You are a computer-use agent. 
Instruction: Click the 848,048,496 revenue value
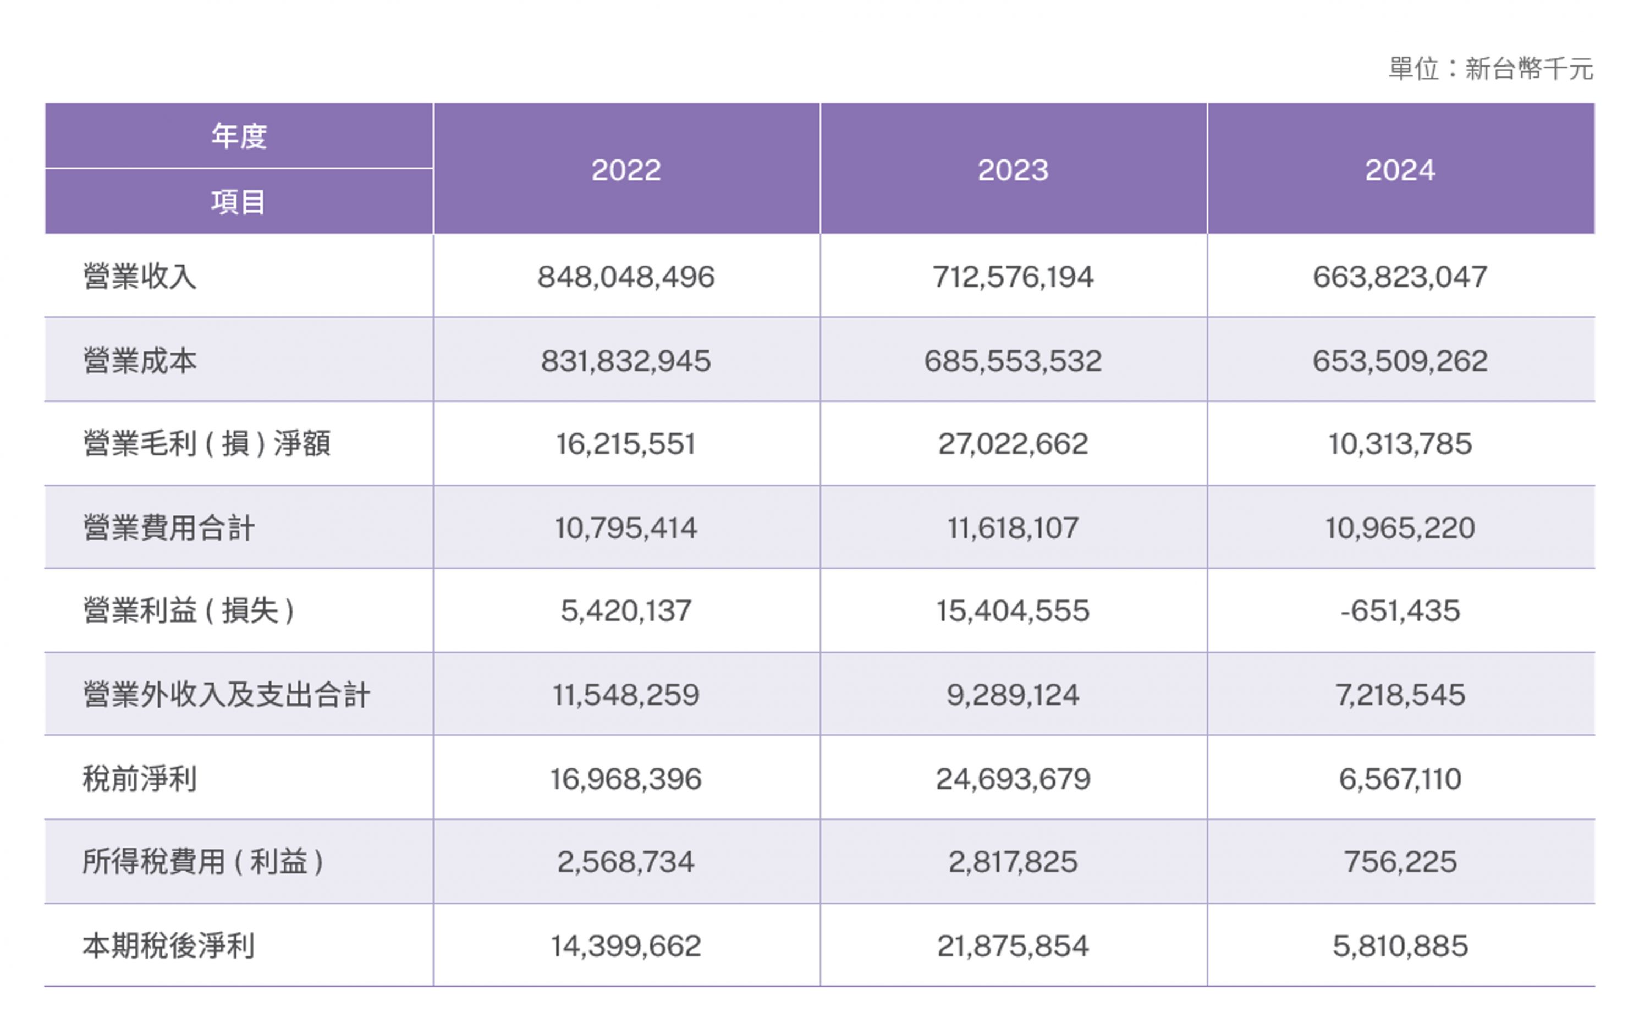click(x=625, y=277)
